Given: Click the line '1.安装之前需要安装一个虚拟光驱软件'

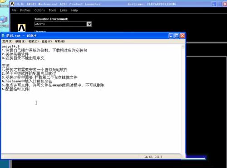Looking at the screenshot, I should (x=35, y=70).
